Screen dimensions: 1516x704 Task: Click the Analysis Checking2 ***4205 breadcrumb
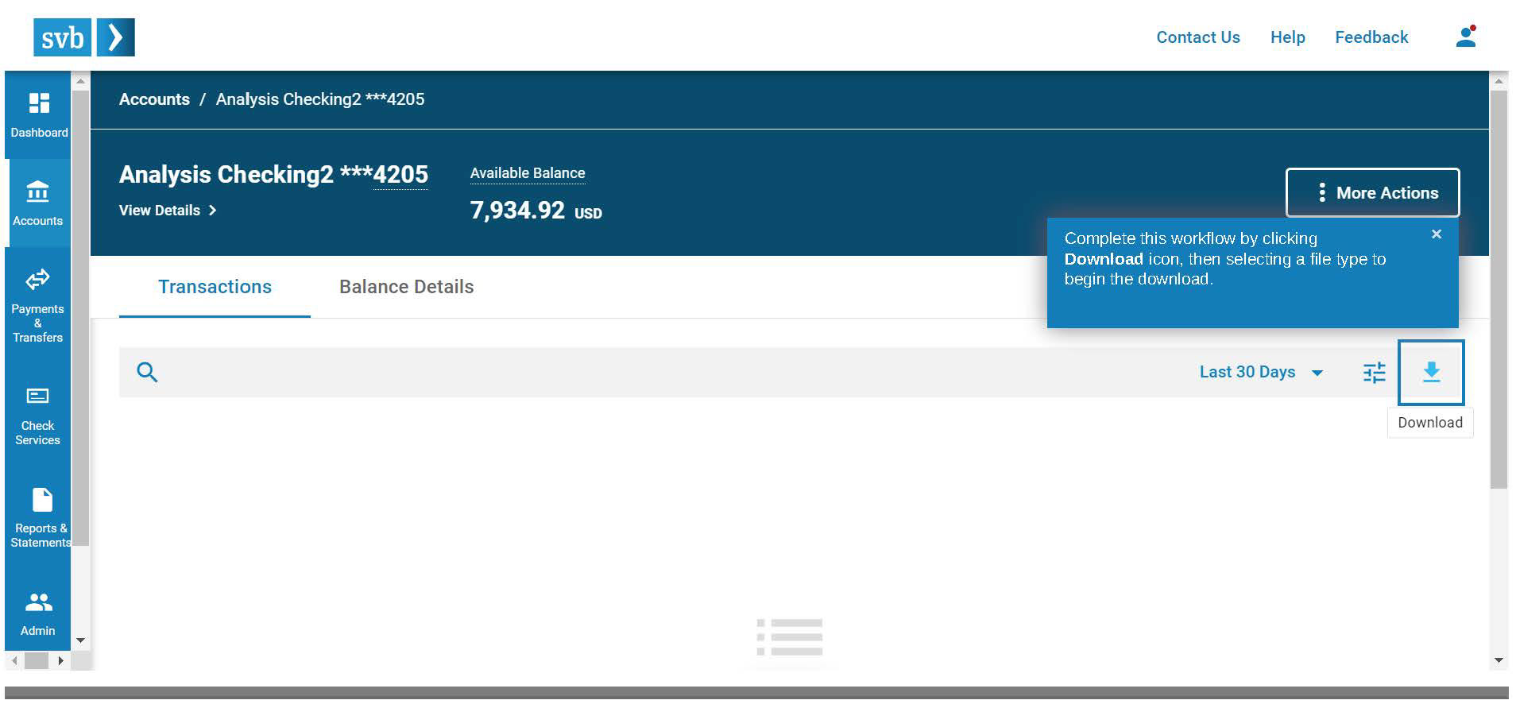(320, 99)
